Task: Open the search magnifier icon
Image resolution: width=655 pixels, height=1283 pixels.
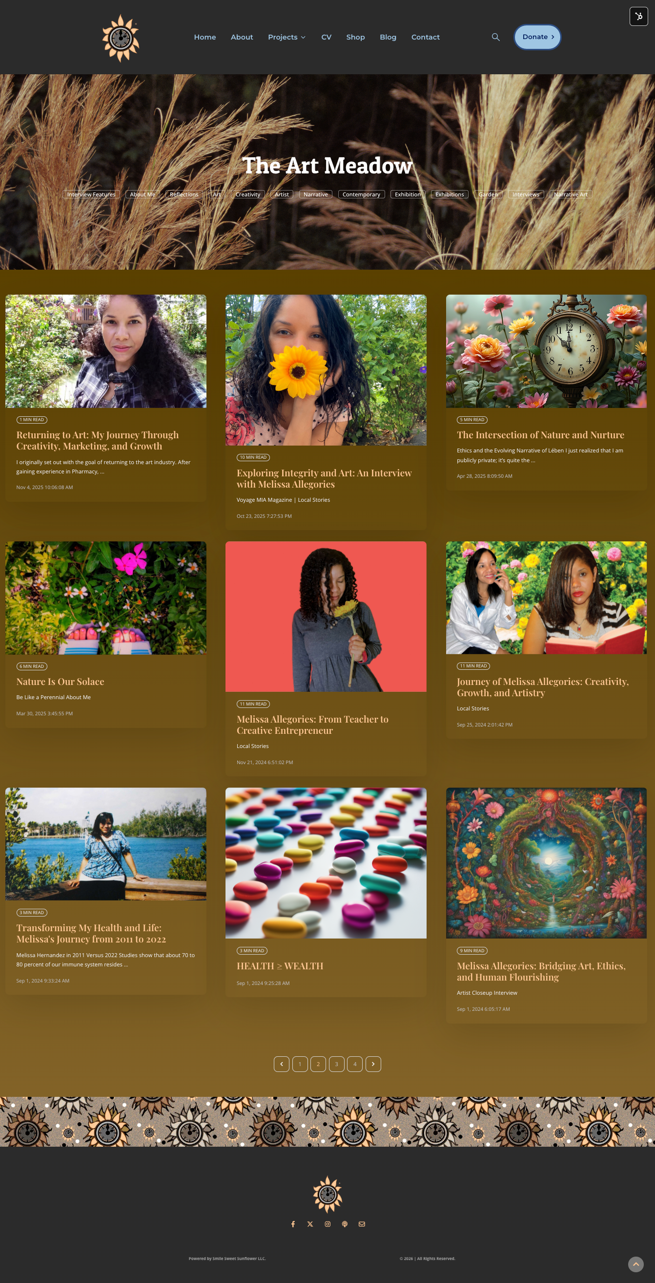Action: (495, 37)
